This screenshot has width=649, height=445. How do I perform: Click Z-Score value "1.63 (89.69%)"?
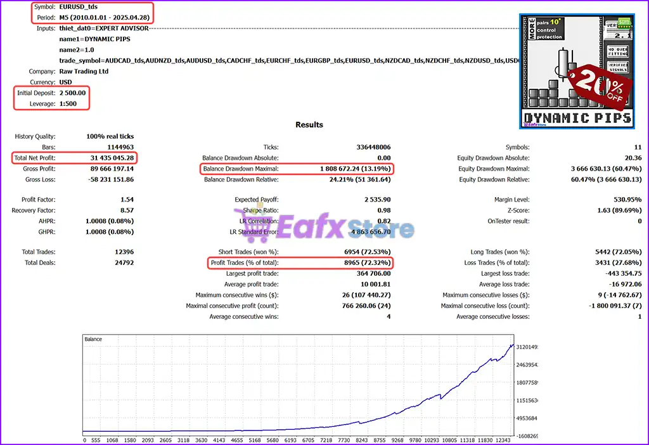[x=619, y=210]
